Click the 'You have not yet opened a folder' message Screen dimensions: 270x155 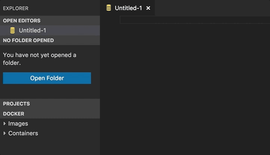[x=40, y=59]
